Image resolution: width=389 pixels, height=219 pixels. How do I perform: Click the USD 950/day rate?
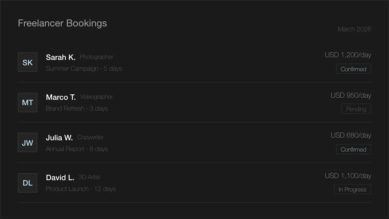351,95
